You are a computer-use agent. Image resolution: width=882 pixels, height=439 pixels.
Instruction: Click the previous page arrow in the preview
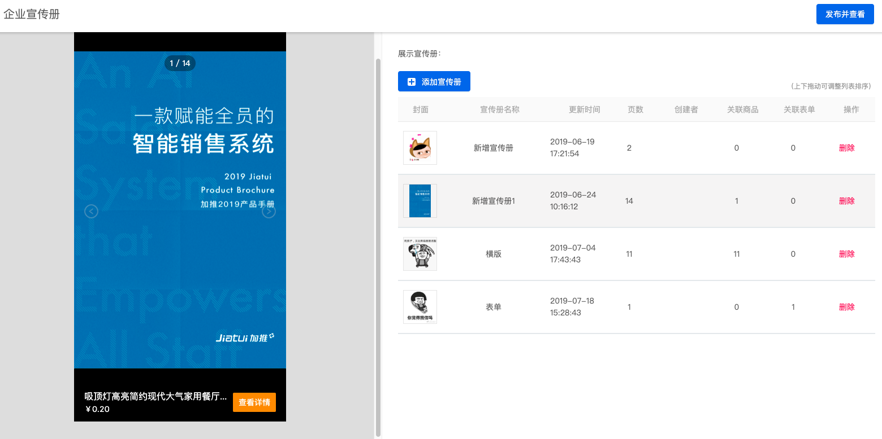coord(91,212)
